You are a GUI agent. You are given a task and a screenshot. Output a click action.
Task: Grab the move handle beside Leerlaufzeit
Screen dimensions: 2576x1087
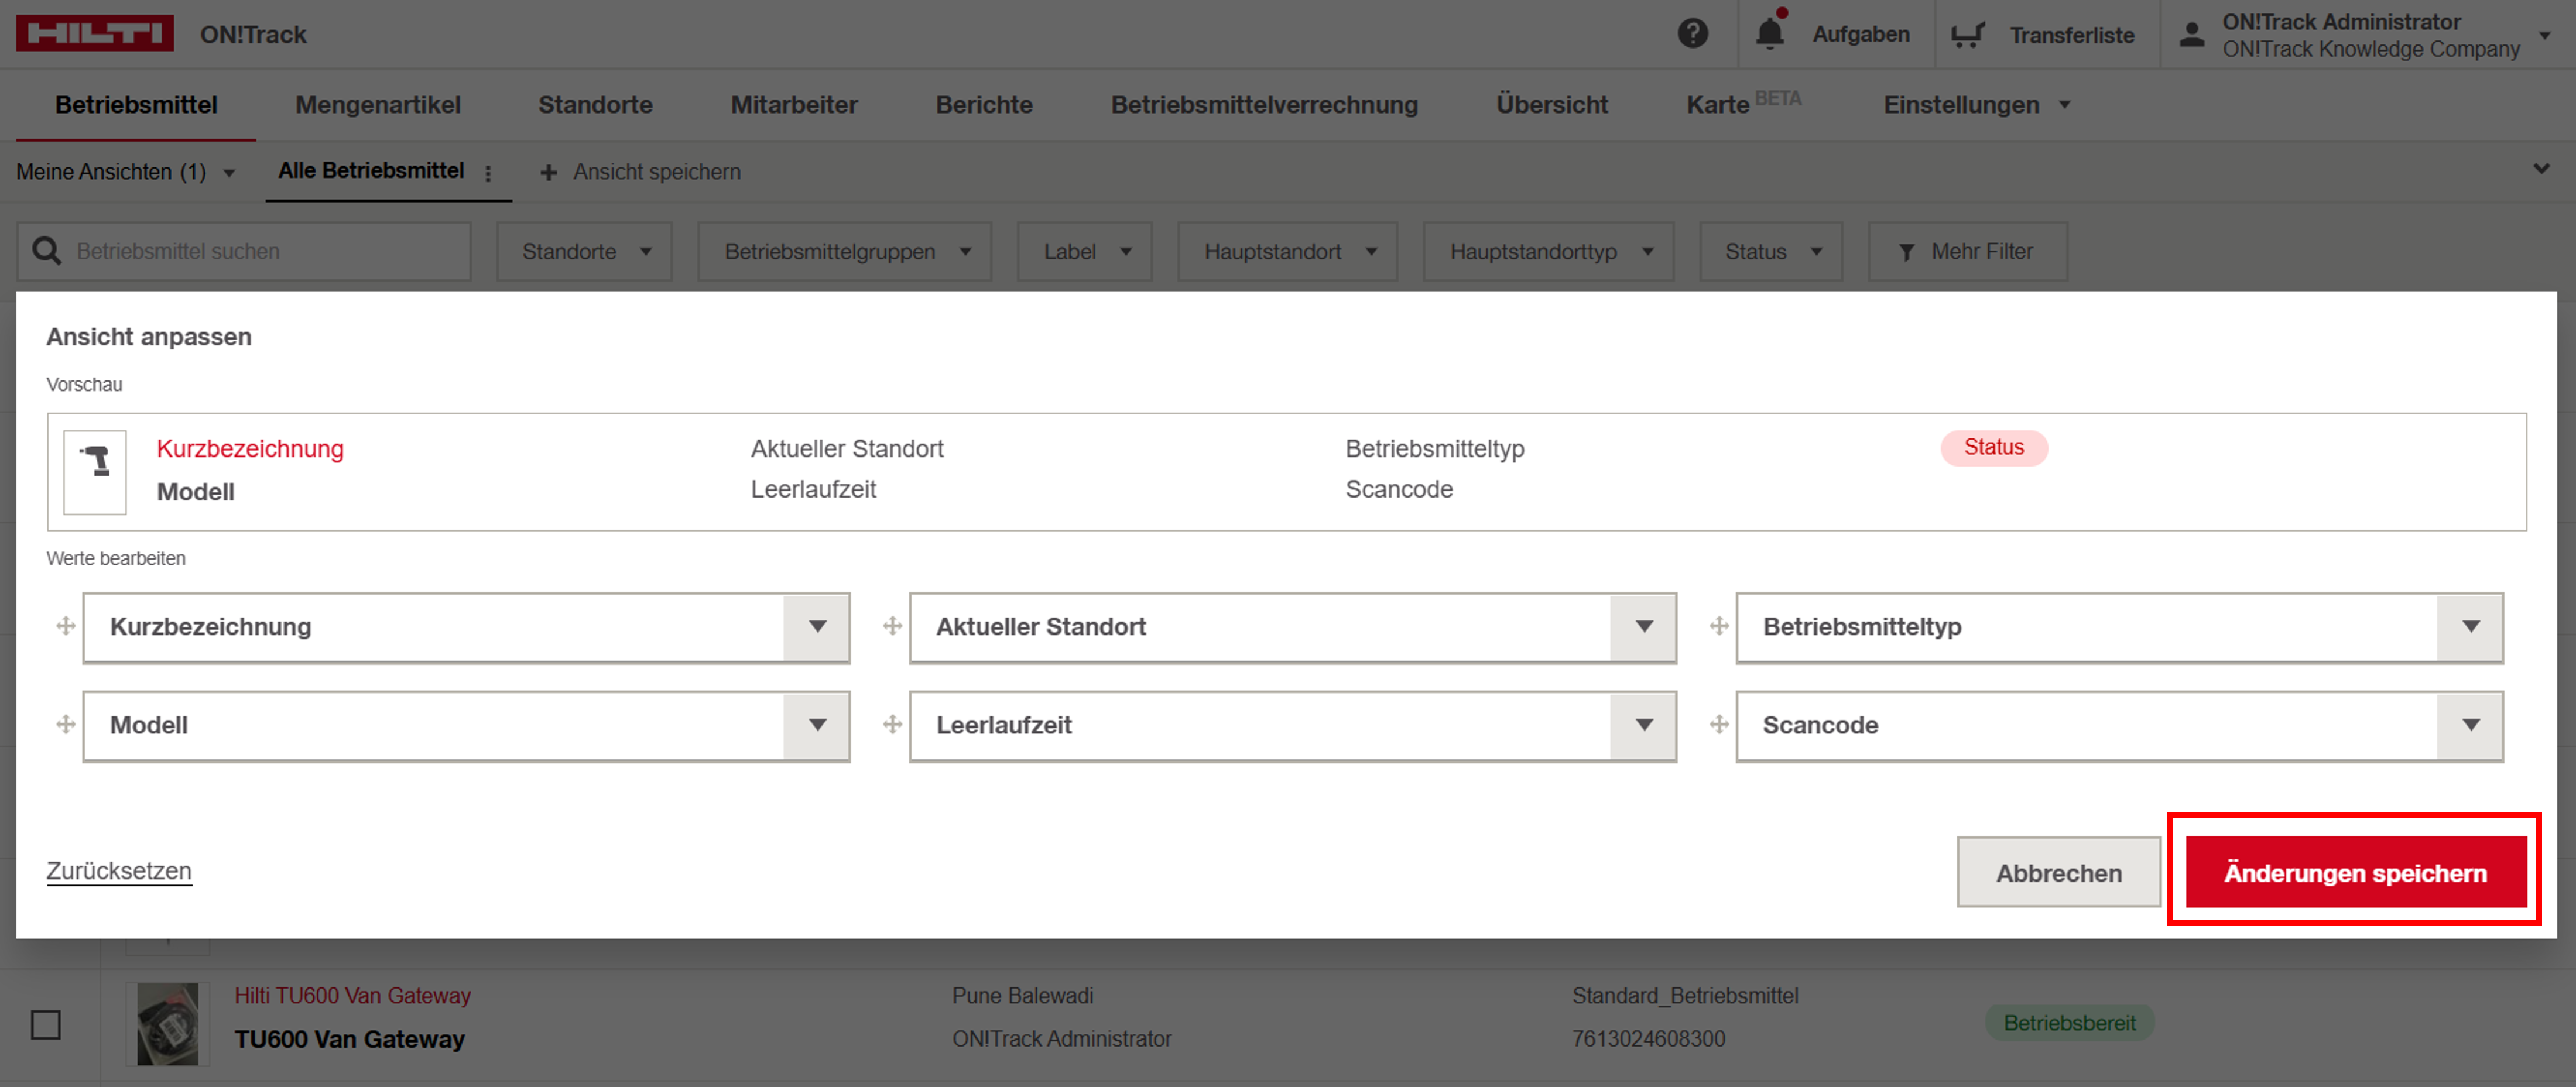pos(892,724)
